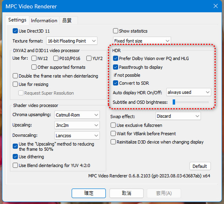Screen dimensions: 224x204
Task: Select the Settings tab
Action: pyautogui.click(x=17, y=20)
